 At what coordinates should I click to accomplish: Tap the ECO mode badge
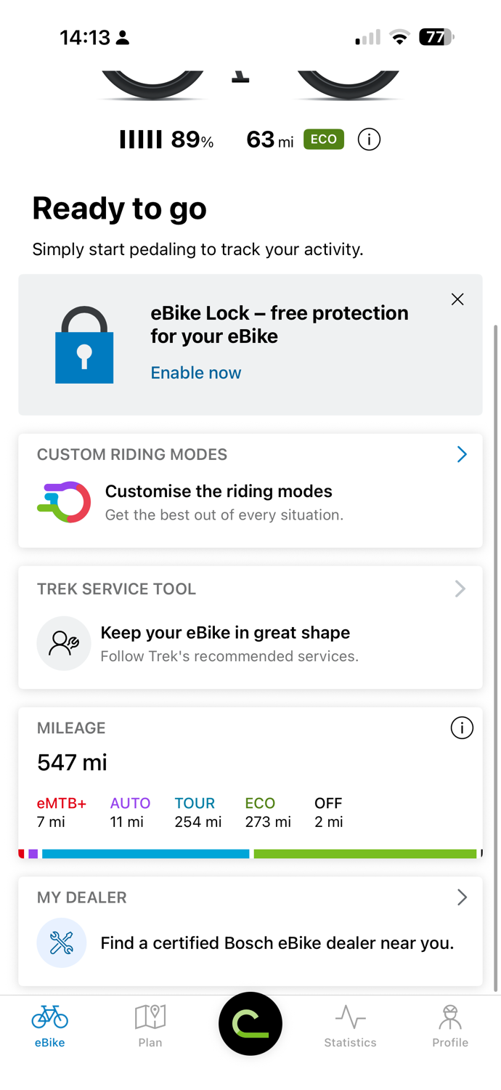click(324, 140)
